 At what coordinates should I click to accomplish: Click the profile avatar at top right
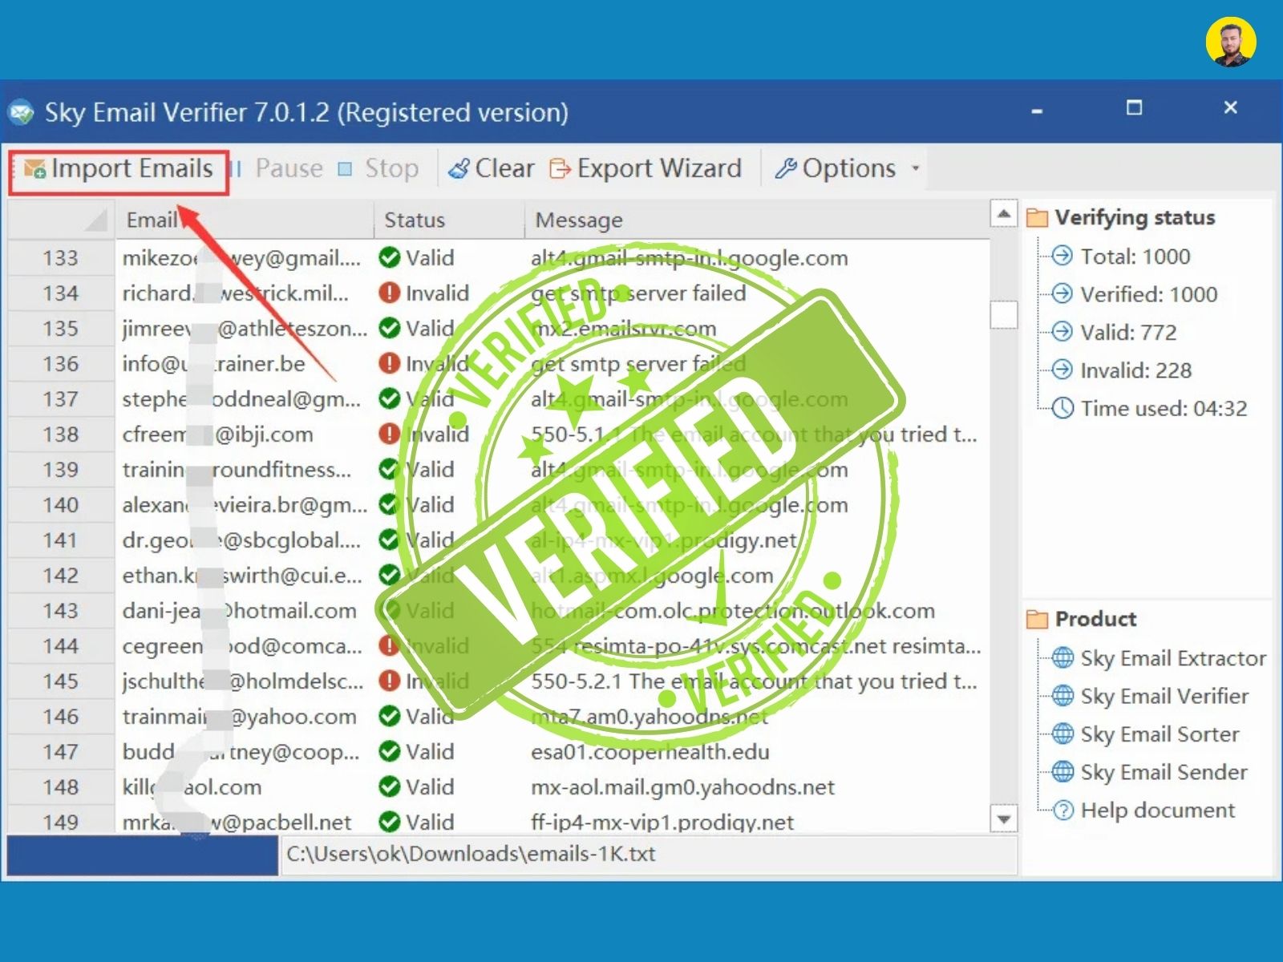coord(1229,38)
